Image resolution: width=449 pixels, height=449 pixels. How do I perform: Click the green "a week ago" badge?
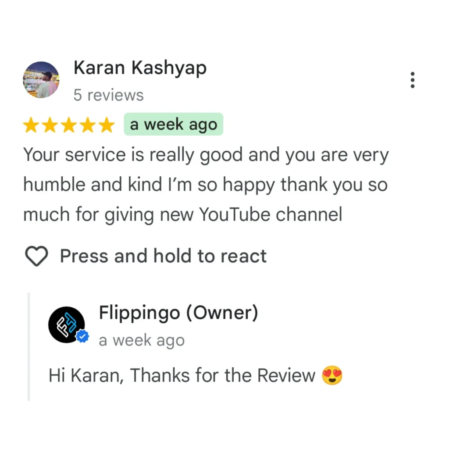coord(173,124)
